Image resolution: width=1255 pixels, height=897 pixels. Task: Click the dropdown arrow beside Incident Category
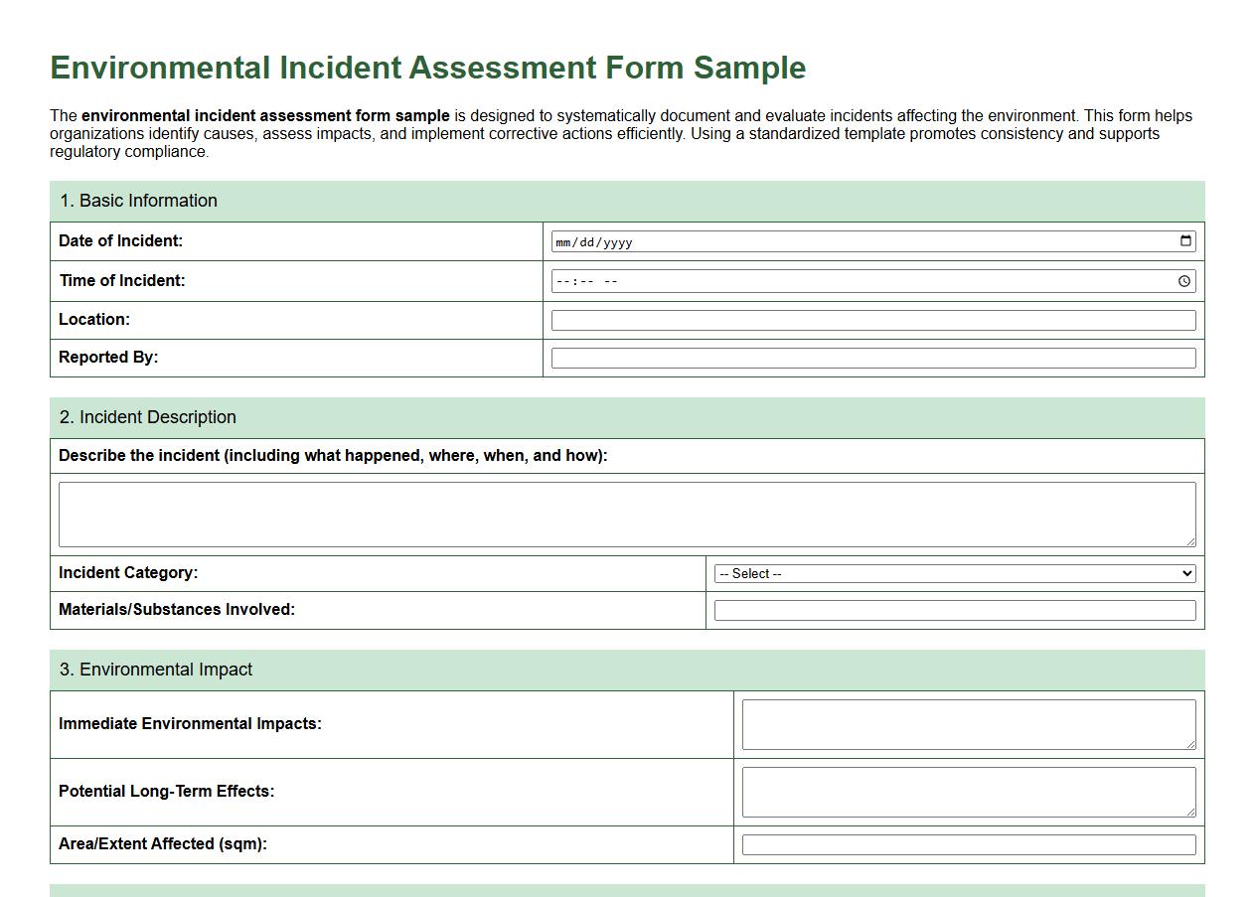(1186, 573)
